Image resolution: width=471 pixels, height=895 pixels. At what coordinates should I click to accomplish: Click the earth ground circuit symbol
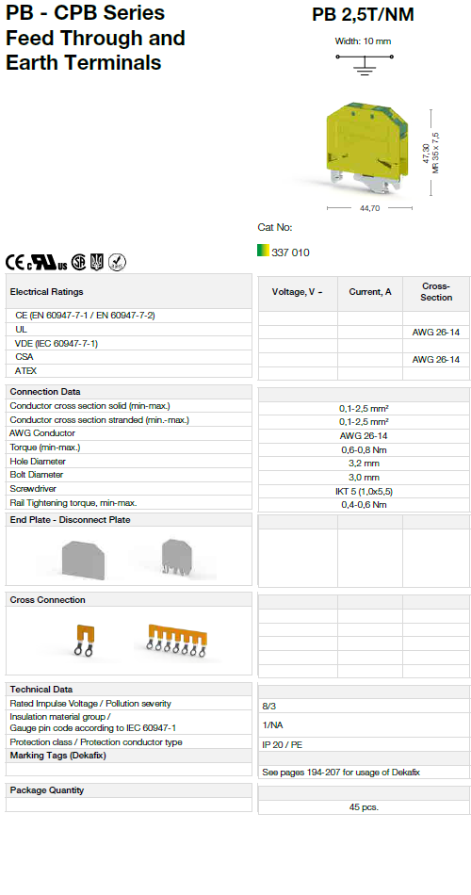click(365, 64)
